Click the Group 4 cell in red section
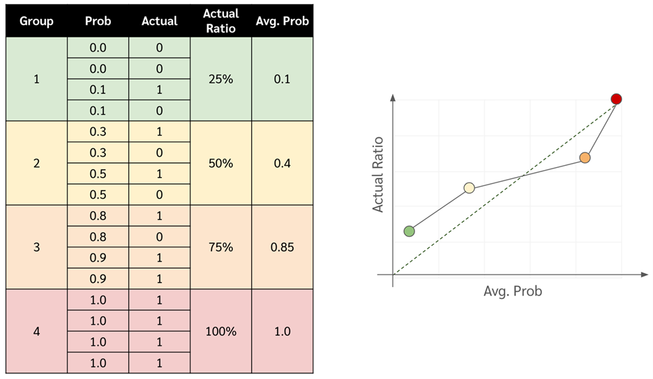Viewport: 653px width, 379px height. [36, 331]
